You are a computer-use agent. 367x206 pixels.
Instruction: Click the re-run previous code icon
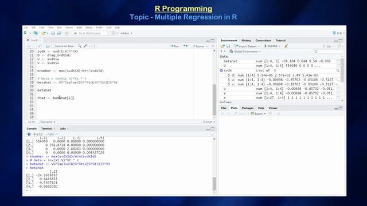[x=186, y=46]
